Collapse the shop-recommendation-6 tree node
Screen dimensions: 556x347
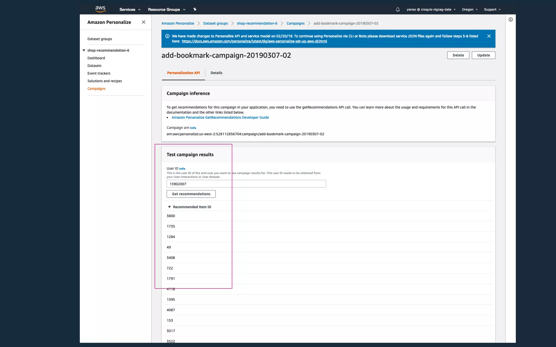point(84,50)
